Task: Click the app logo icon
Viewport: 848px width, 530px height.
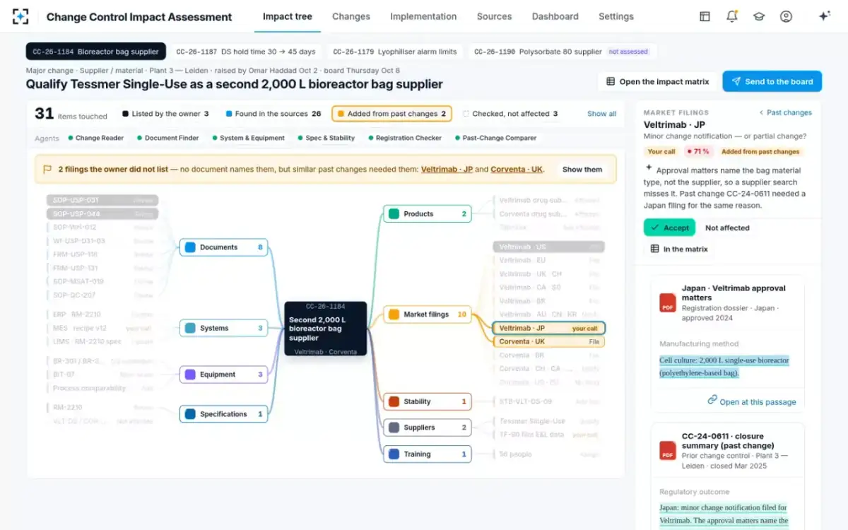Action: coord(20,16)
